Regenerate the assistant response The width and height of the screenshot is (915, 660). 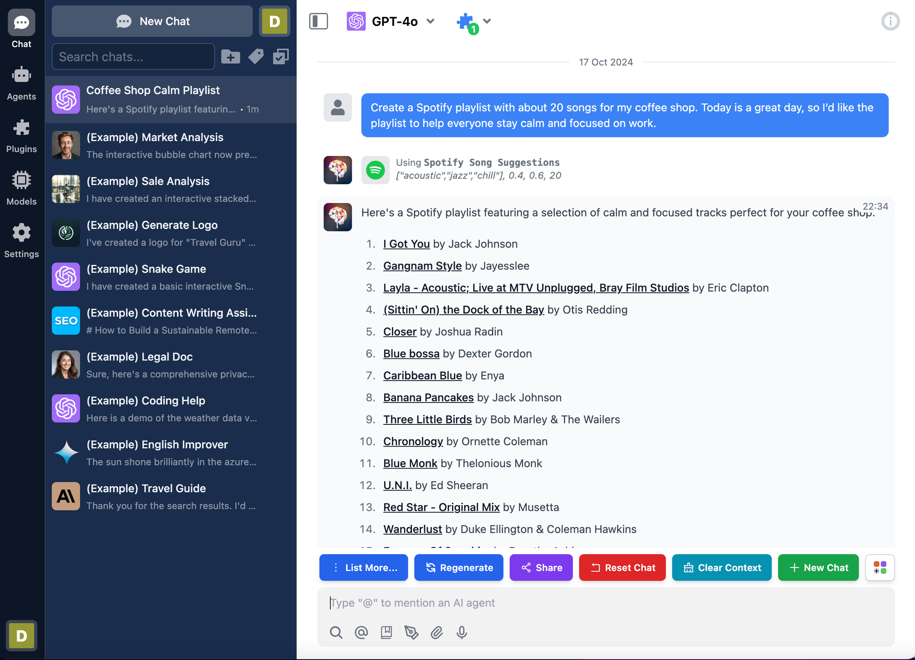click(458, 568)
